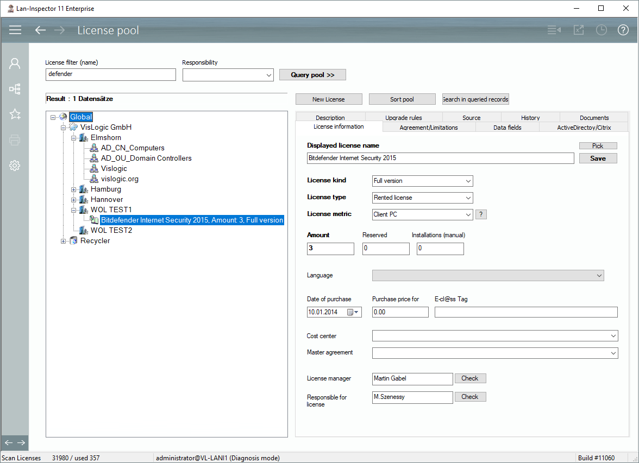Expand the Hamburg tree node
The width and height of the screenshot is (639, 463).
click(x=74, y=189)
